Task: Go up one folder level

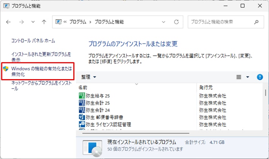Action: tap(44, 22)
